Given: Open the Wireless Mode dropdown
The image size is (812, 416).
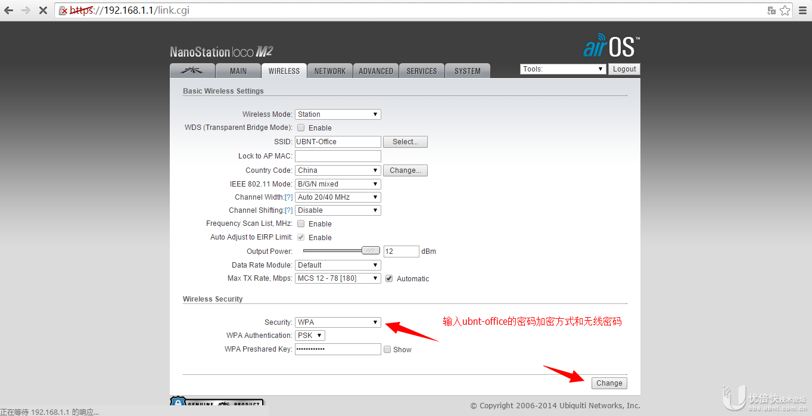Looking at the screenshot, I should tap(338, 114).
